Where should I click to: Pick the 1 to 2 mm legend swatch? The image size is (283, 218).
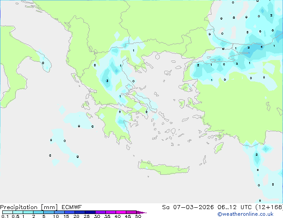point(28,212)
